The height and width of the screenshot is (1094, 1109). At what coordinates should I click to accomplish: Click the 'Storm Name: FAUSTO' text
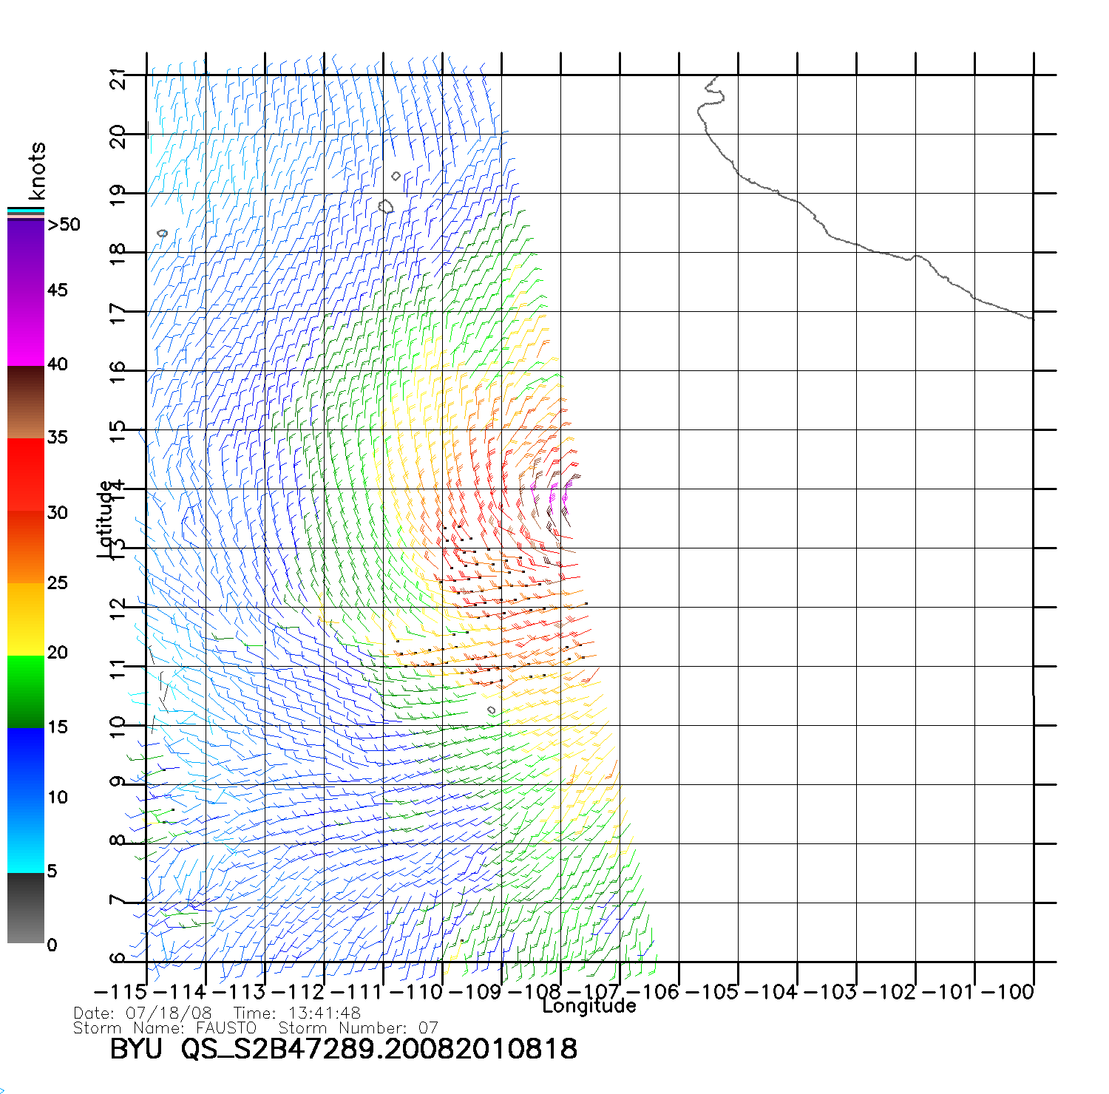(x=165, y=1028)
